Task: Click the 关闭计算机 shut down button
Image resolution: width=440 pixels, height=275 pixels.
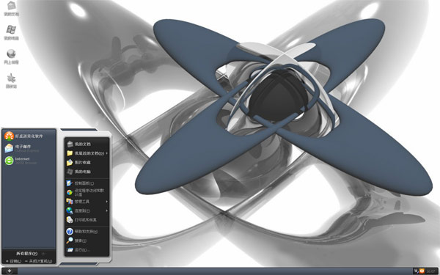Action: click(38, 261)
